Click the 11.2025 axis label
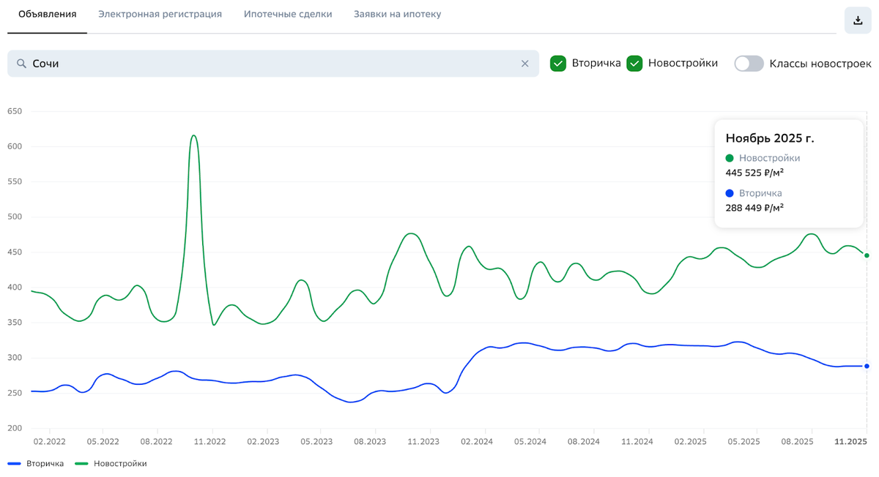The height and width of the screenshot is (477, 879). pos(851,442)
